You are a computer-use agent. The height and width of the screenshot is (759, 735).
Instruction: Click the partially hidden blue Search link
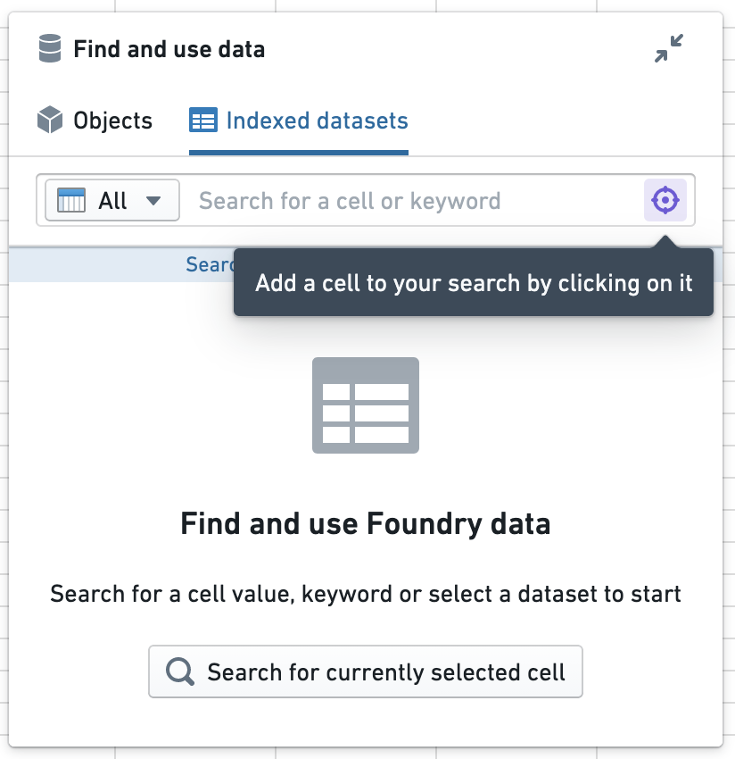[x=210, y=265]
